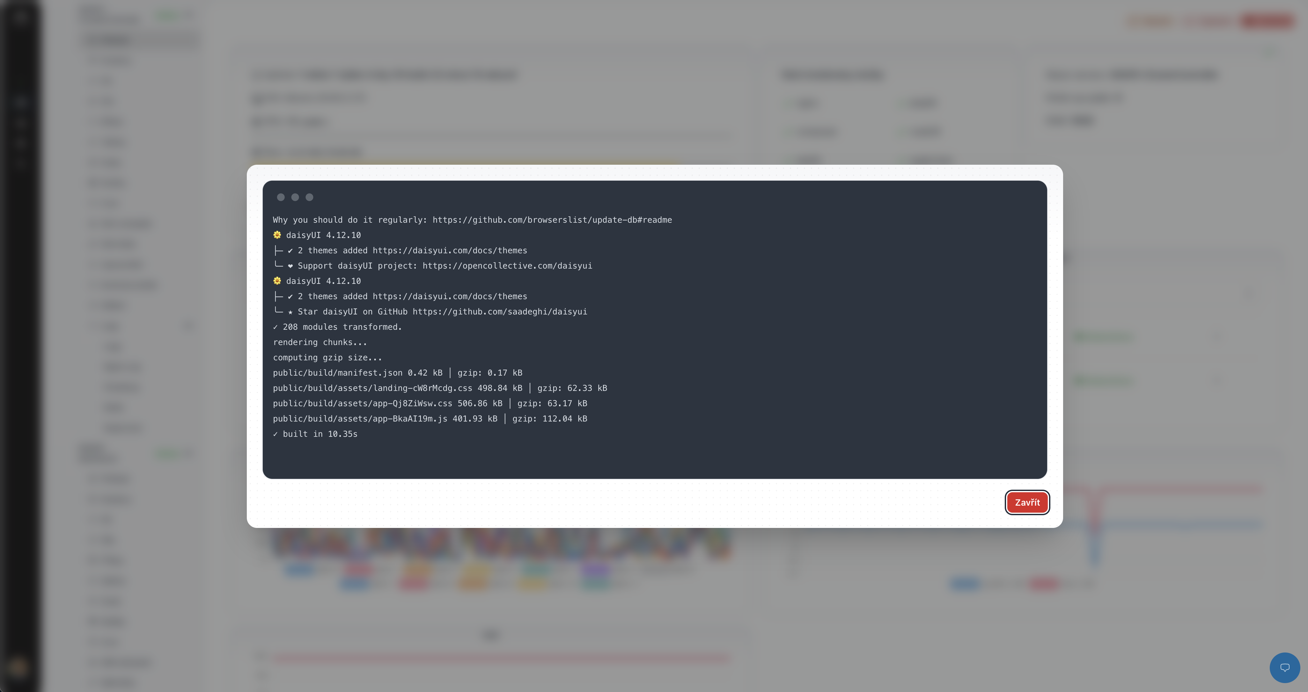Click the heart icon before Support daisyUI
This screenshot has width=1308, height=692.
pyautogui.click(x=290, y=266)
